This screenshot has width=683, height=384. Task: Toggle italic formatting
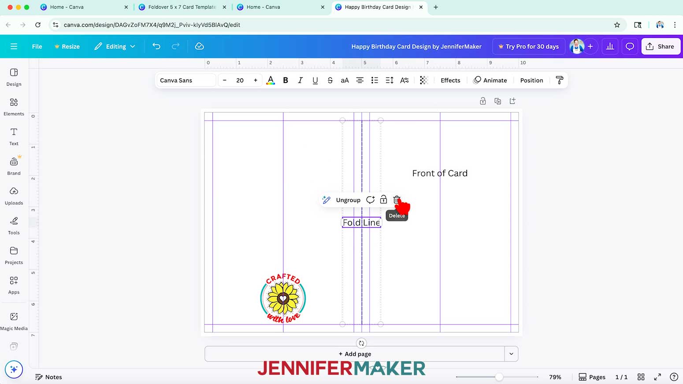click(300, 80)
